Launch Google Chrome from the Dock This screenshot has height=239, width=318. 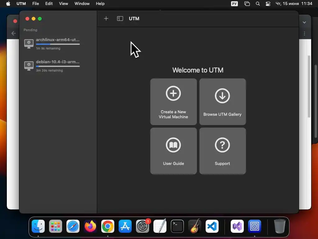click(108, 226)
